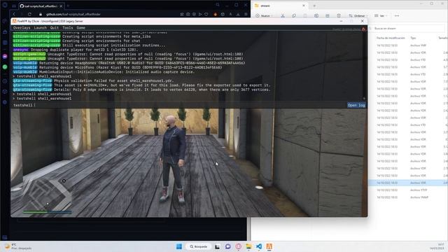Screen dimensions: 448x252
Task: Open the Ordenar dropdown in File Explorer
Action: click(x=358, y=15)
